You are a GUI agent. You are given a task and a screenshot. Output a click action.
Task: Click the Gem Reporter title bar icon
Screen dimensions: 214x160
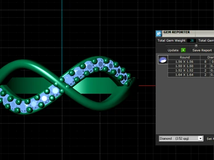(159, 33)
